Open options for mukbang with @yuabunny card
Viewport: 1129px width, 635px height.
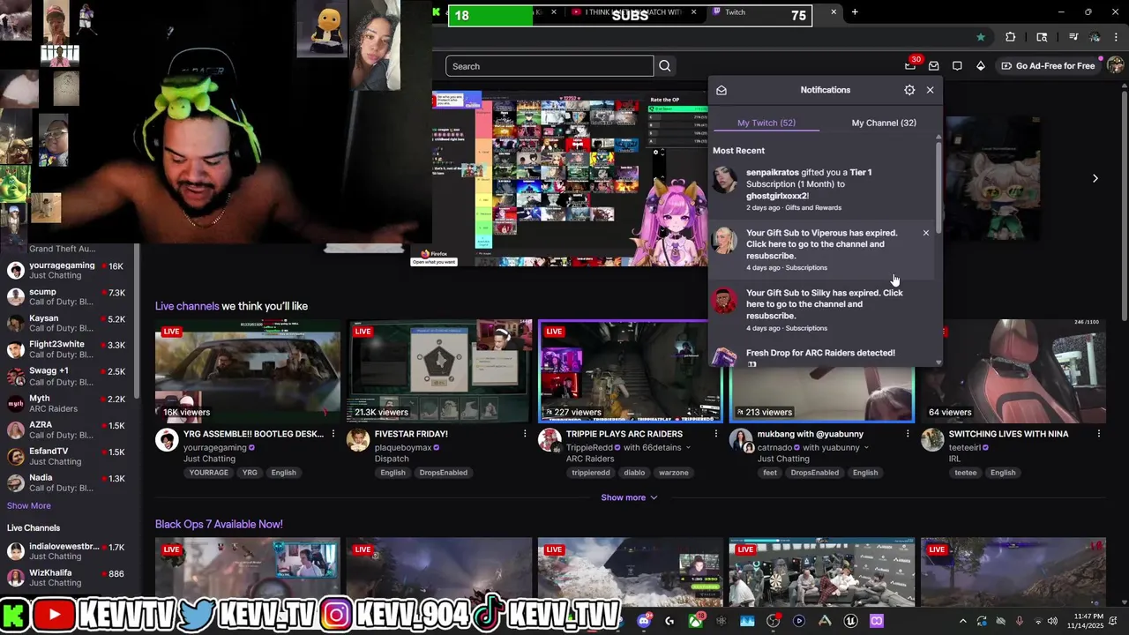click(908, 434)
